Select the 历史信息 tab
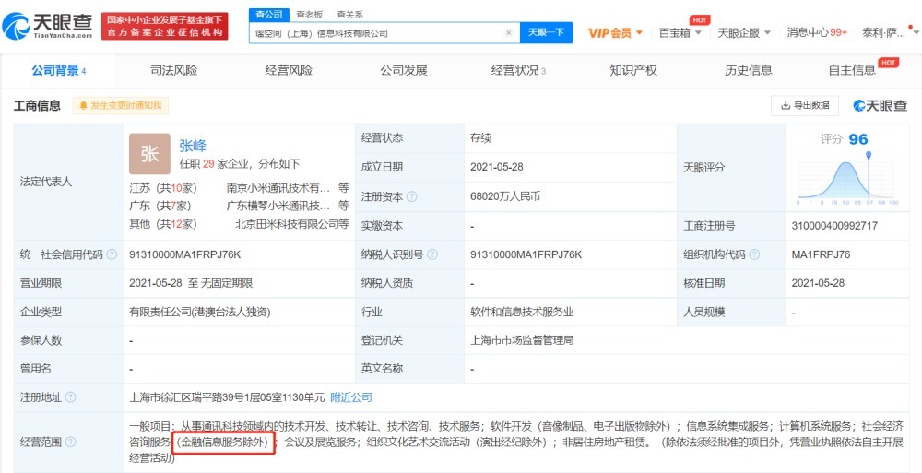922x473 pixels. pos(749,71)
